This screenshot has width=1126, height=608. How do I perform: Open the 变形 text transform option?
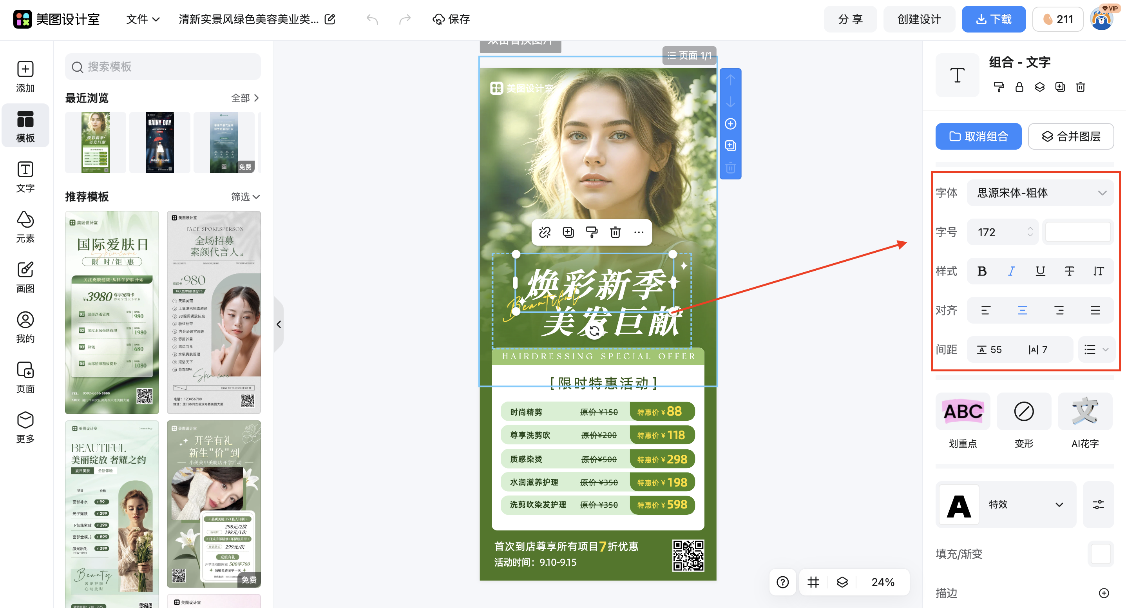coord(1024,411)
